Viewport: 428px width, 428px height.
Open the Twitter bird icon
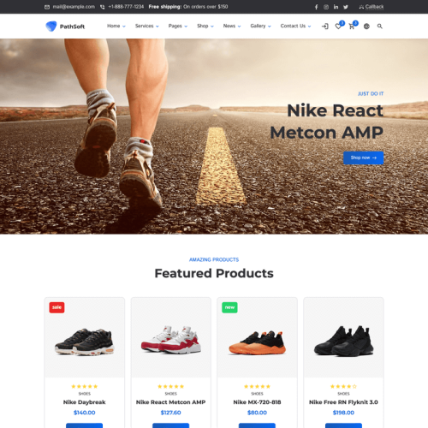[346, 7]
